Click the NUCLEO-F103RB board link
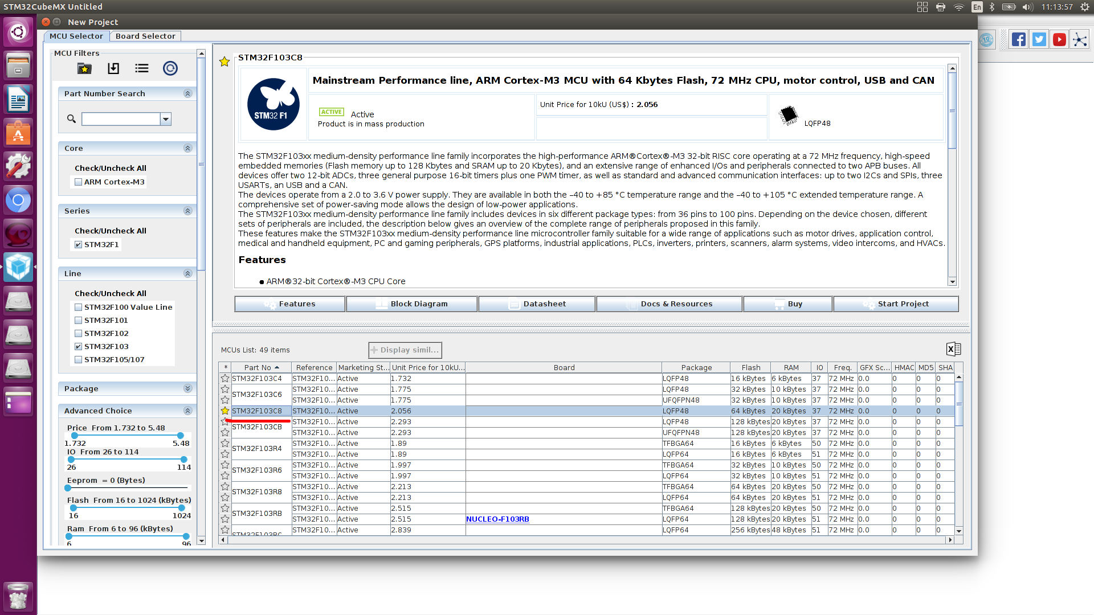Image resolution: width=1094 pixels, height=615 pixels. point(497,519)
